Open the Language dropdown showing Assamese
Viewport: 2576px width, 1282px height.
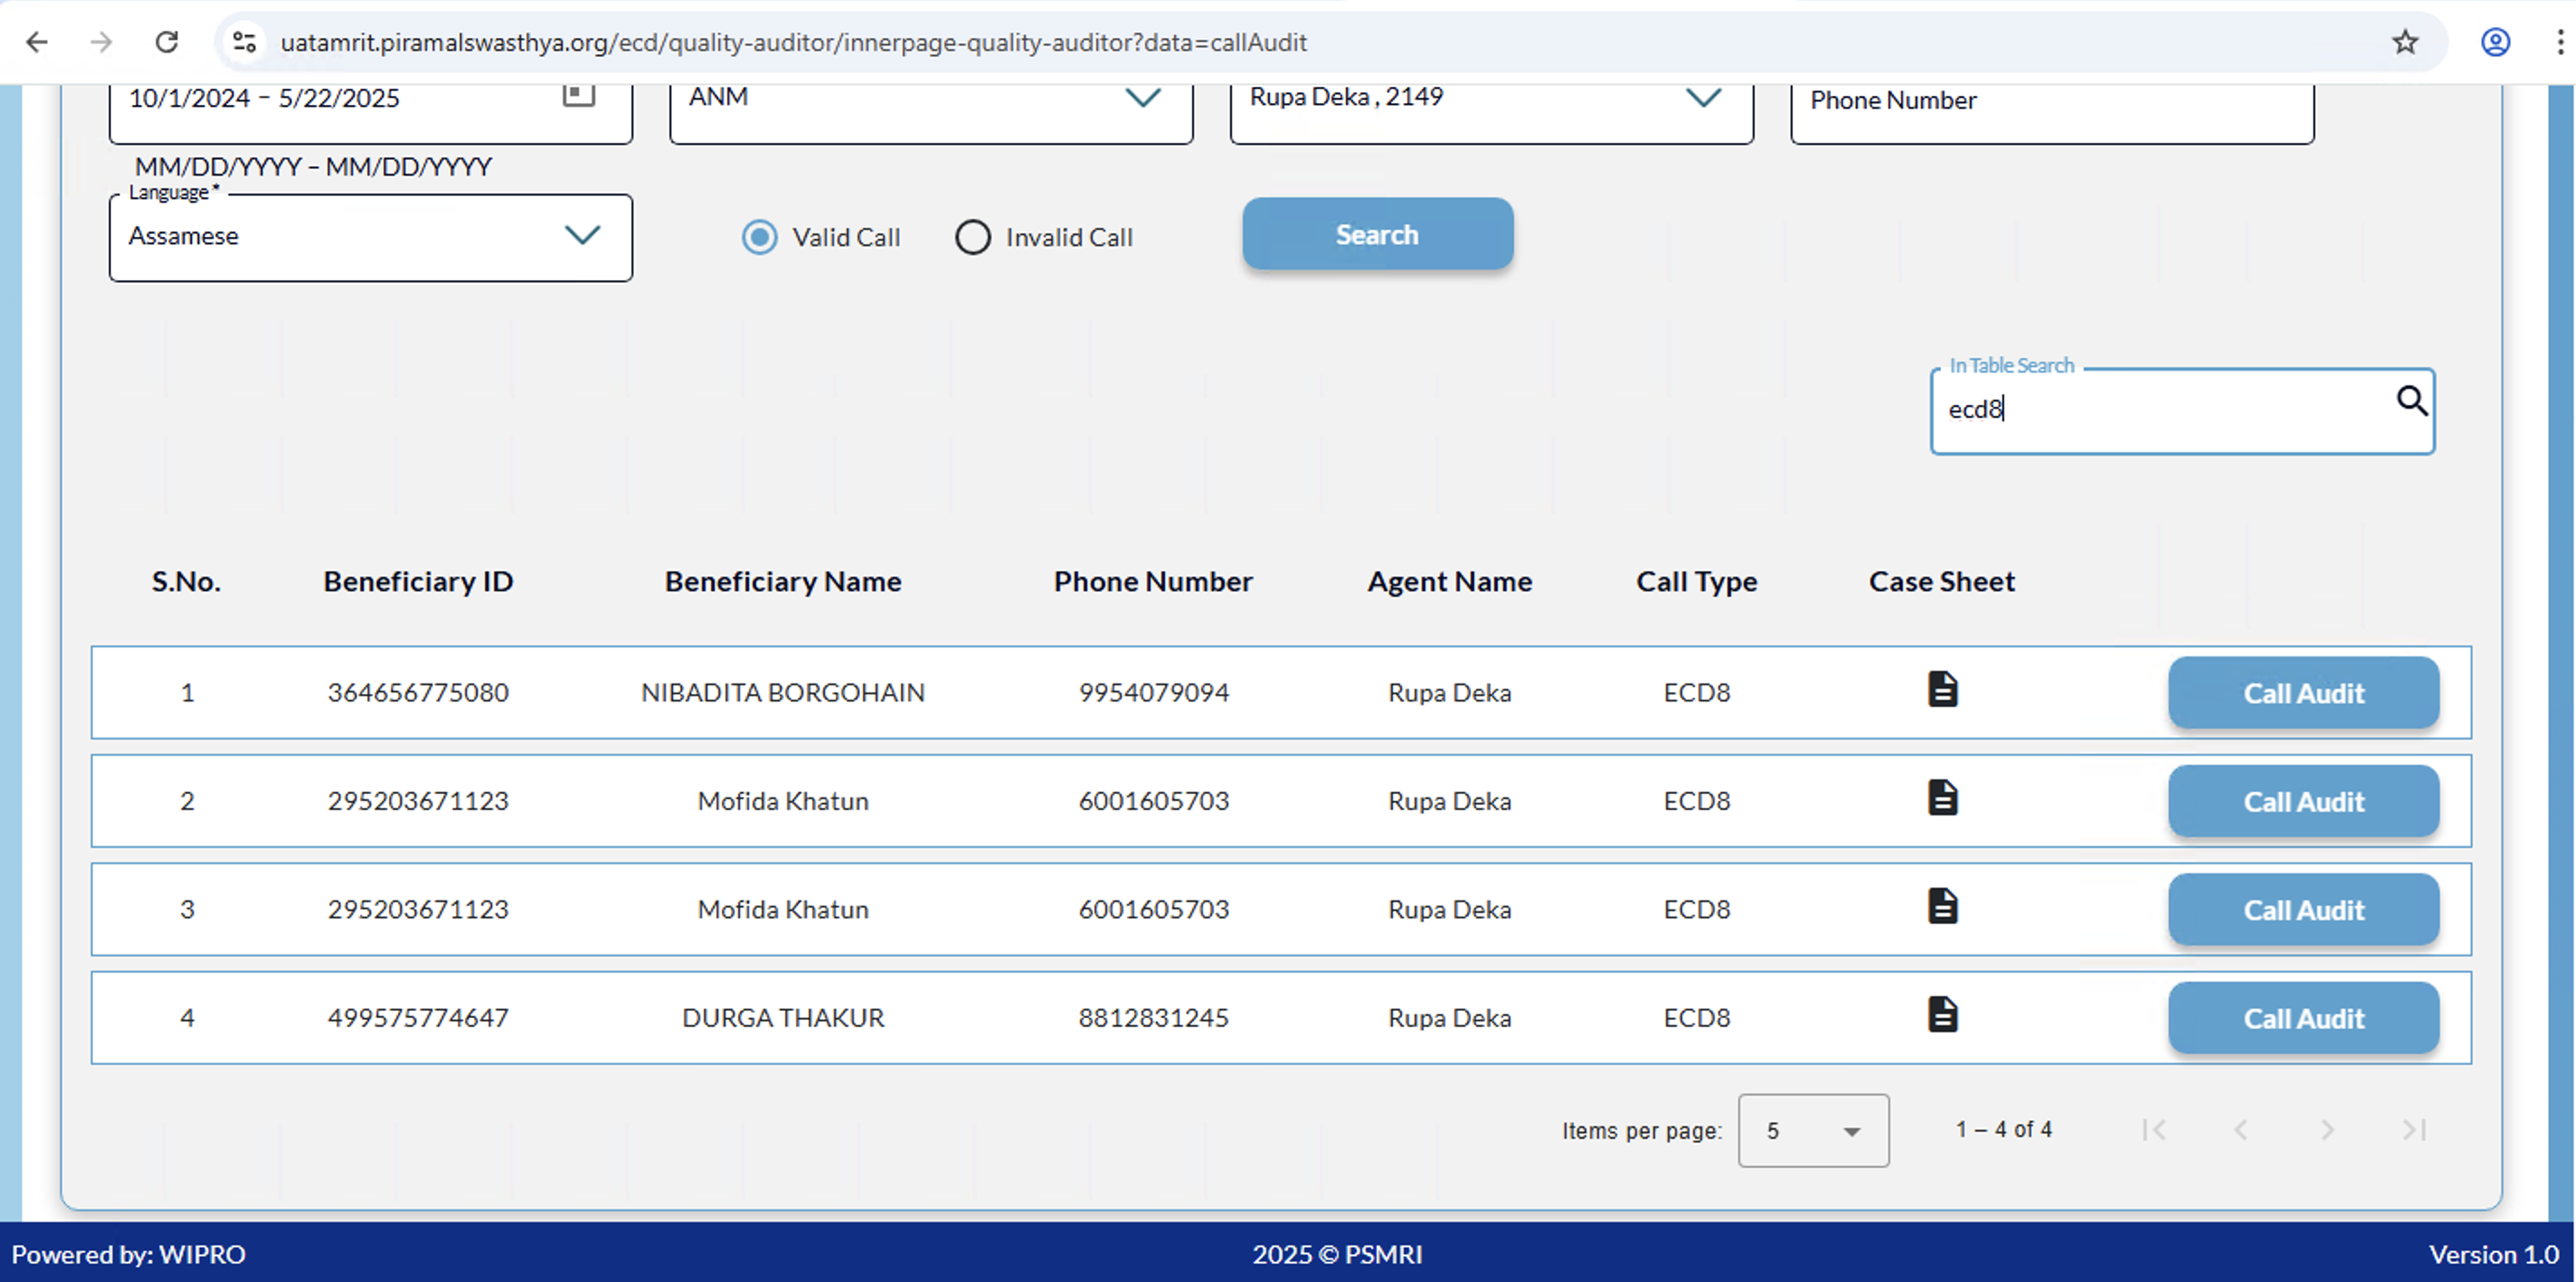[x=371, y=238]
